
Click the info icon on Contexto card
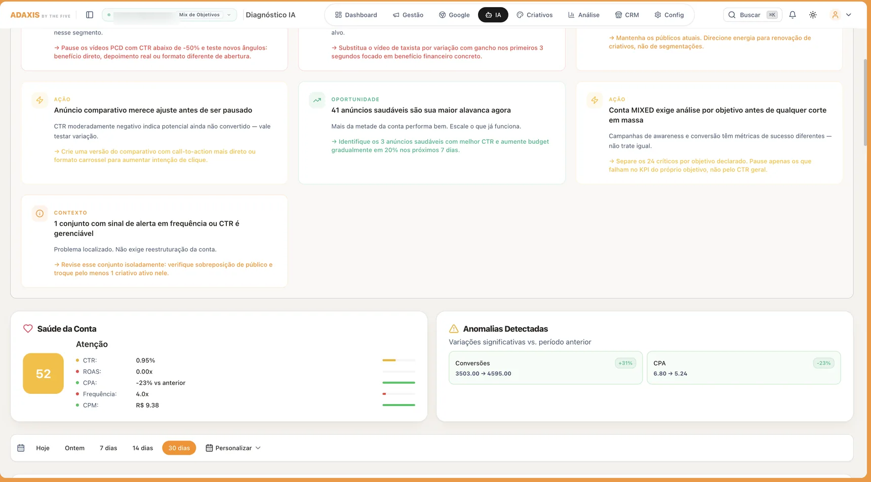[x=39, y=213]
